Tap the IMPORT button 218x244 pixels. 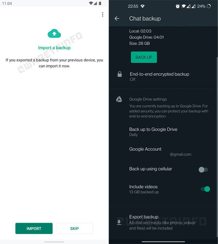click(x=34, y=228)
